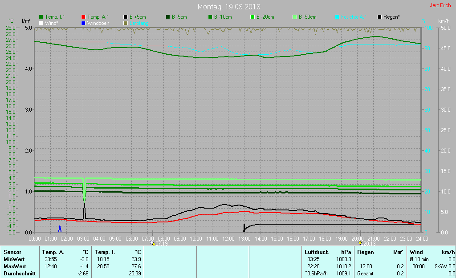Image resolution: width=456 pixels, height=278 pixels.
Task: Select the blue Windböen legend swatch
Action: 83,23
